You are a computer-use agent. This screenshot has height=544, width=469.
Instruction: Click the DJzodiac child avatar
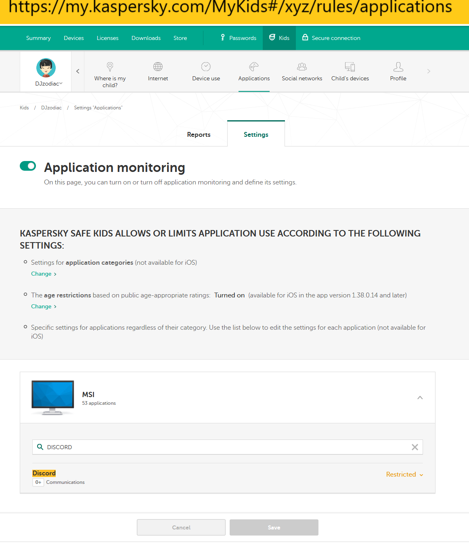click(46, 68)
